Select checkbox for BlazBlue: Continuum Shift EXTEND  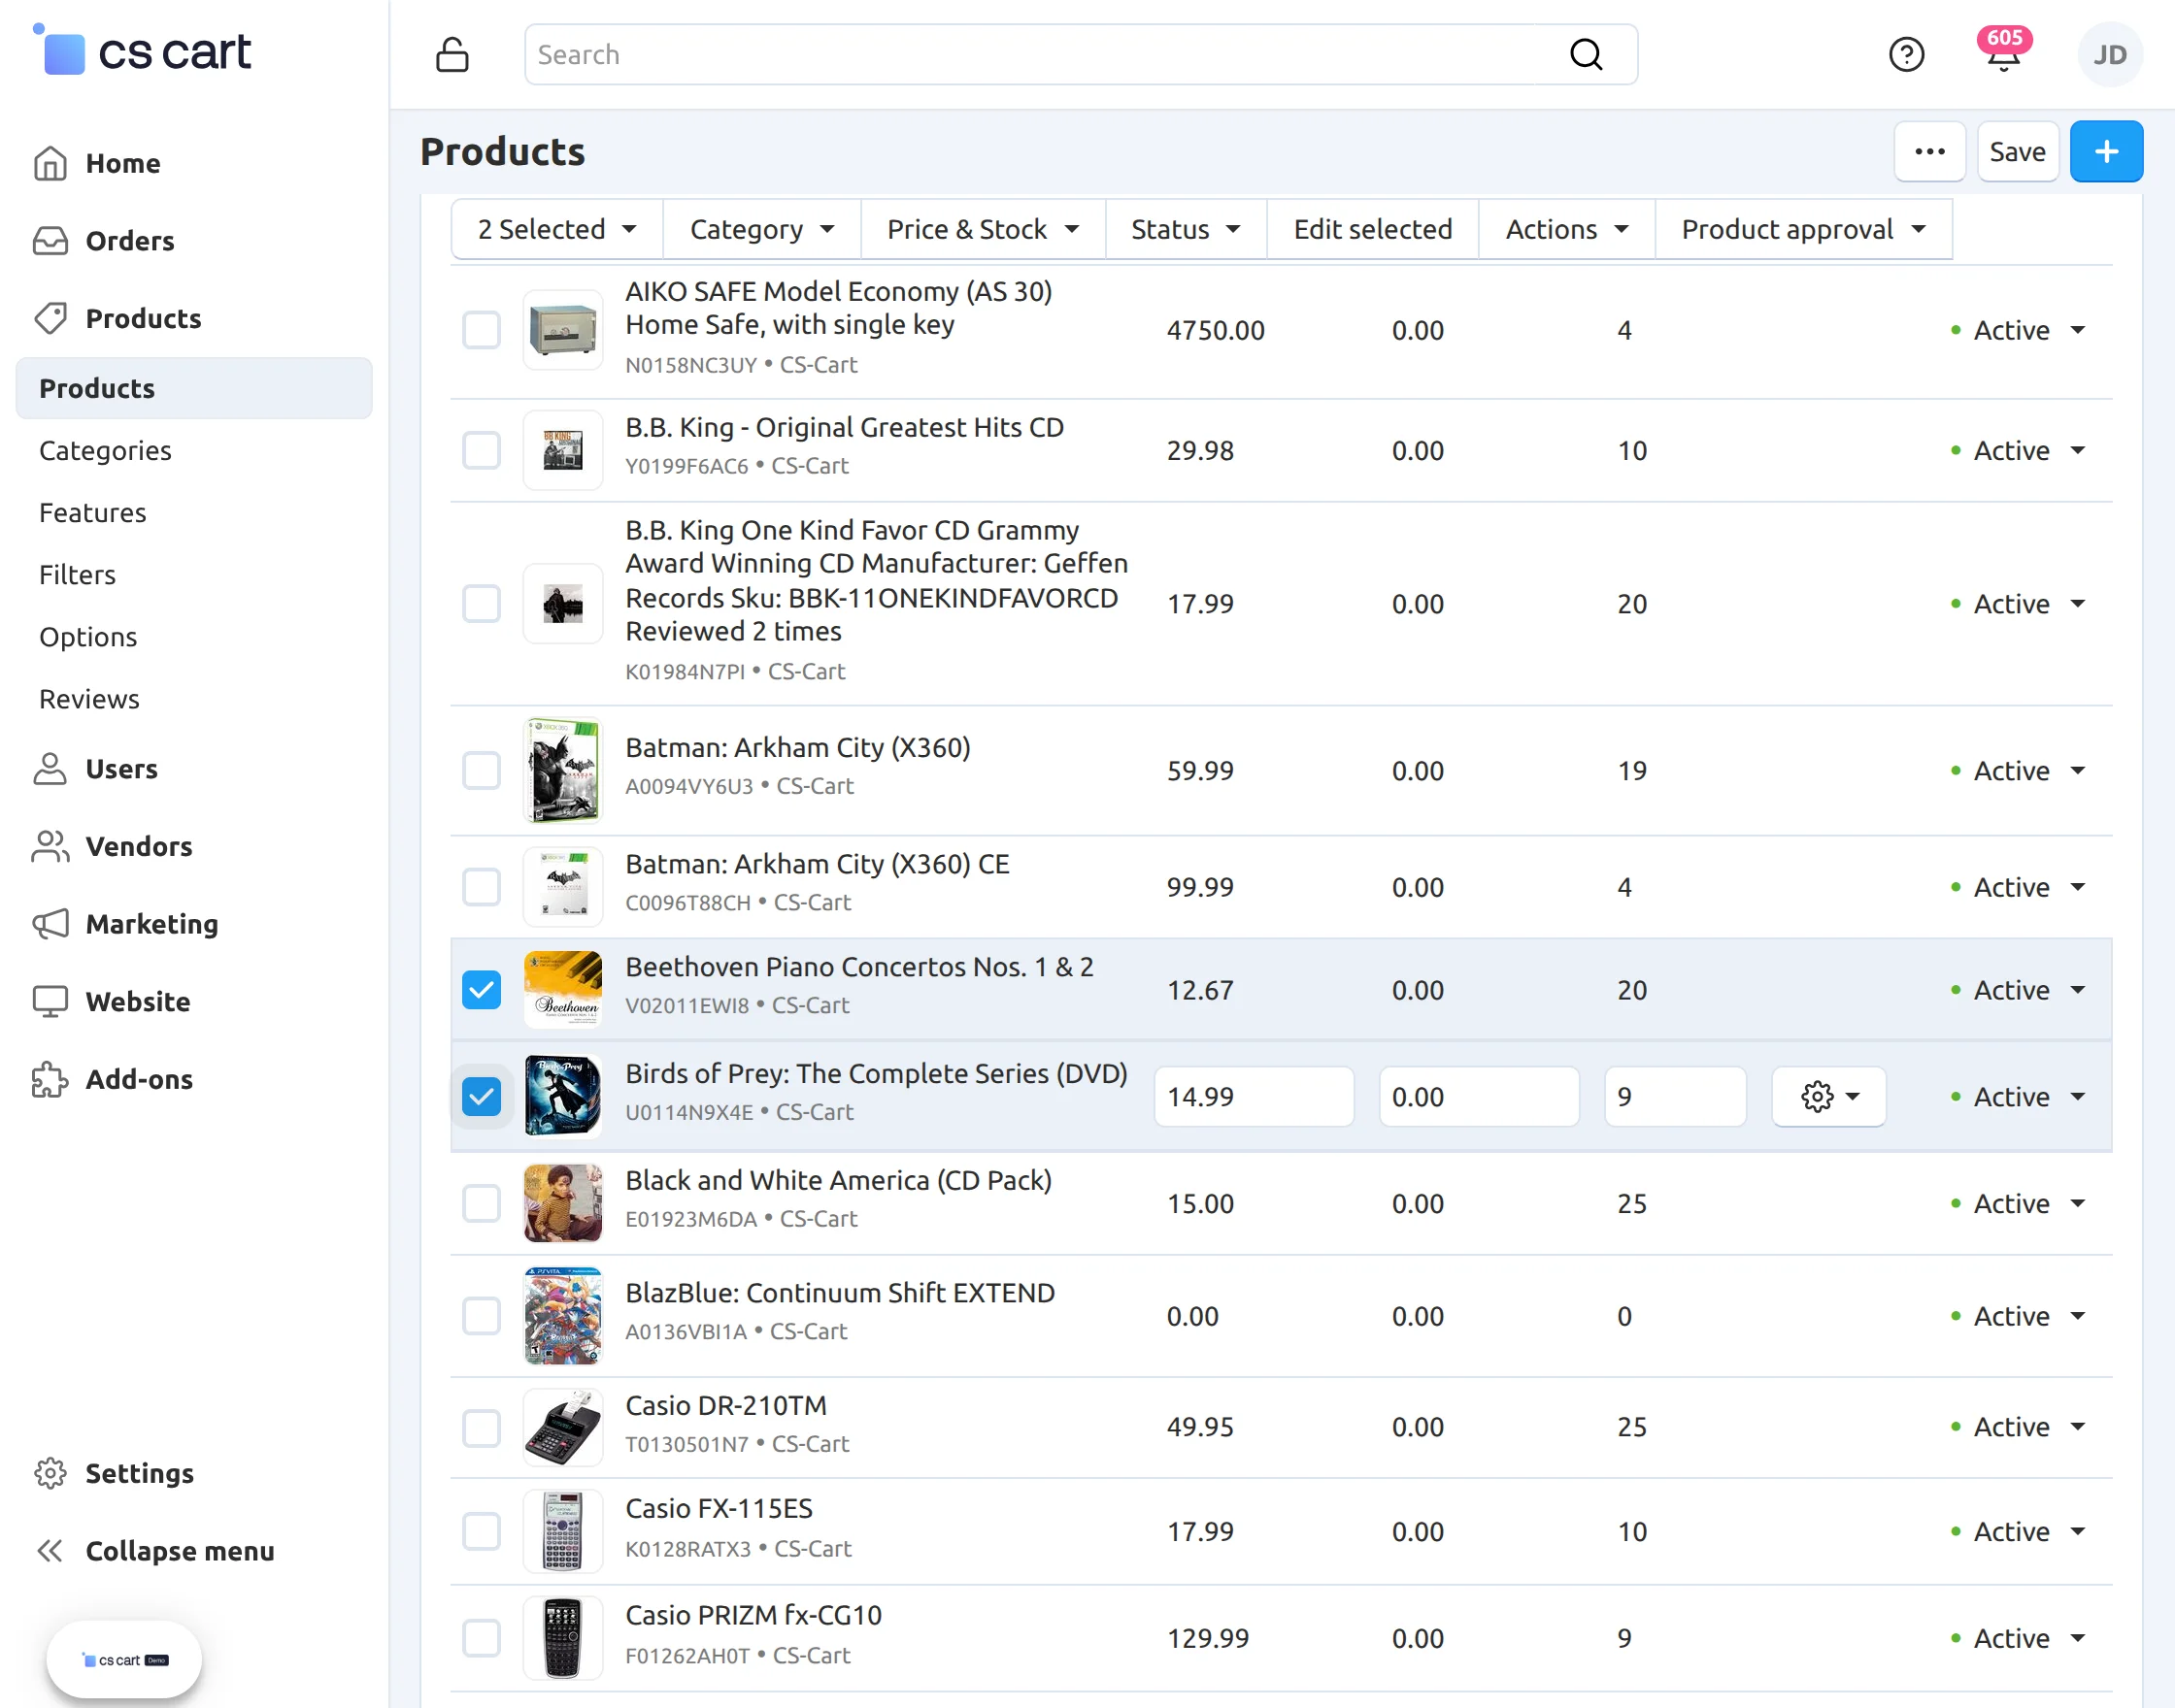[482, 1316]
